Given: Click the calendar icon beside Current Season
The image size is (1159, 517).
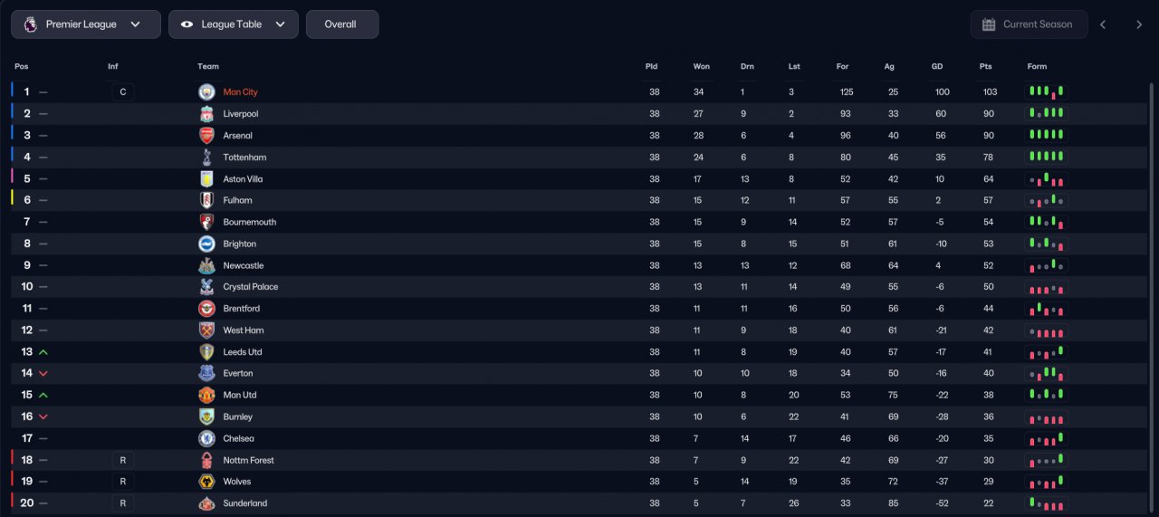Looking at the screenshot, I should pos(989,24).
